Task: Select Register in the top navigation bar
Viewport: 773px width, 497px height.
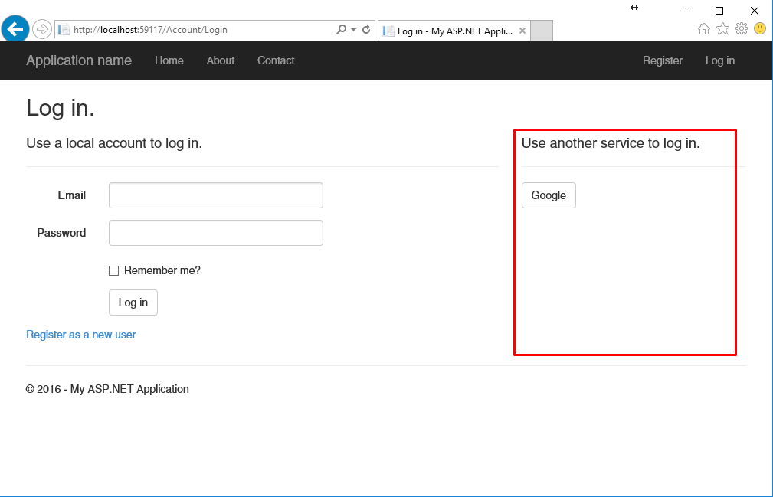Action: (663, 60)
